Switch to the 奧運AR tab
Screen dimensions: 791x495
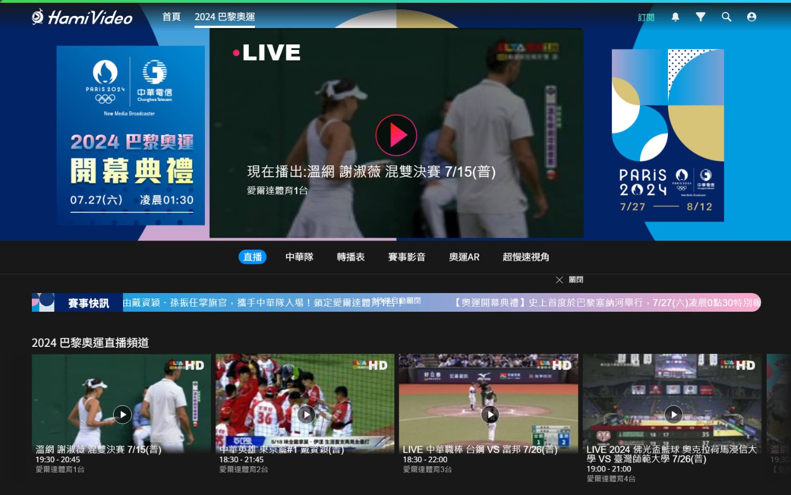(x=464, y=257)
